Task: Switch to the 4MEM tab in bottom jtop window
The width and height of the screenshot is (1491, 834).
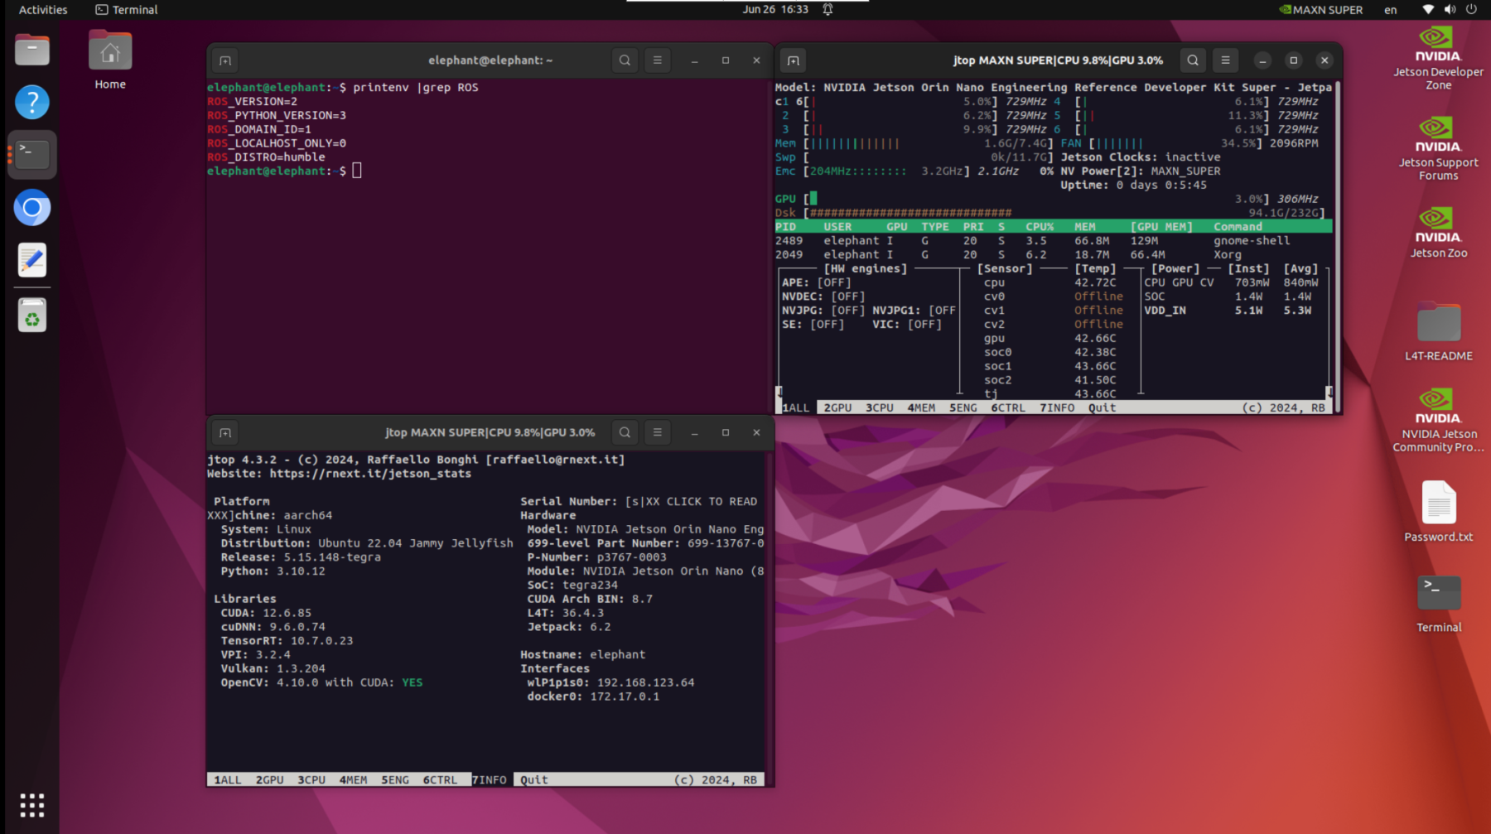Action: (353, 779)
